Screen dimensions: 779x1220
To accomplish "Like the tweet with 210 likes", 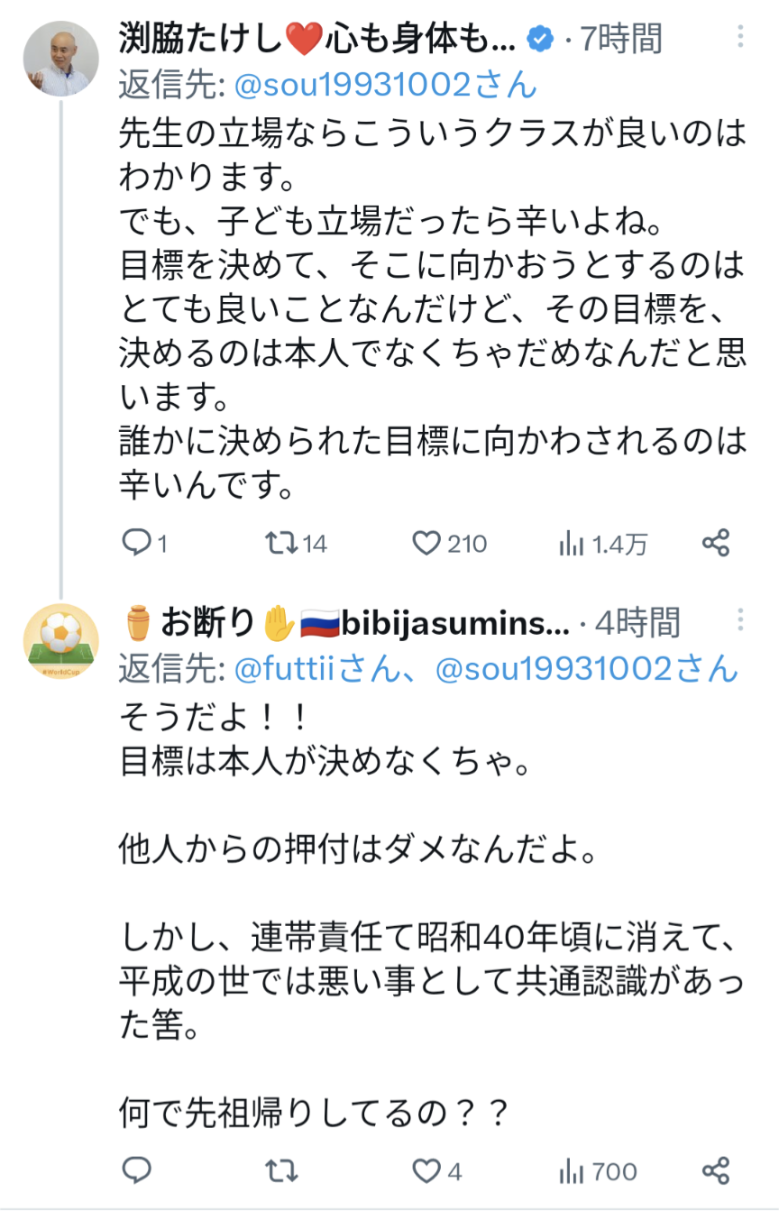I will [x=426, y=543].
